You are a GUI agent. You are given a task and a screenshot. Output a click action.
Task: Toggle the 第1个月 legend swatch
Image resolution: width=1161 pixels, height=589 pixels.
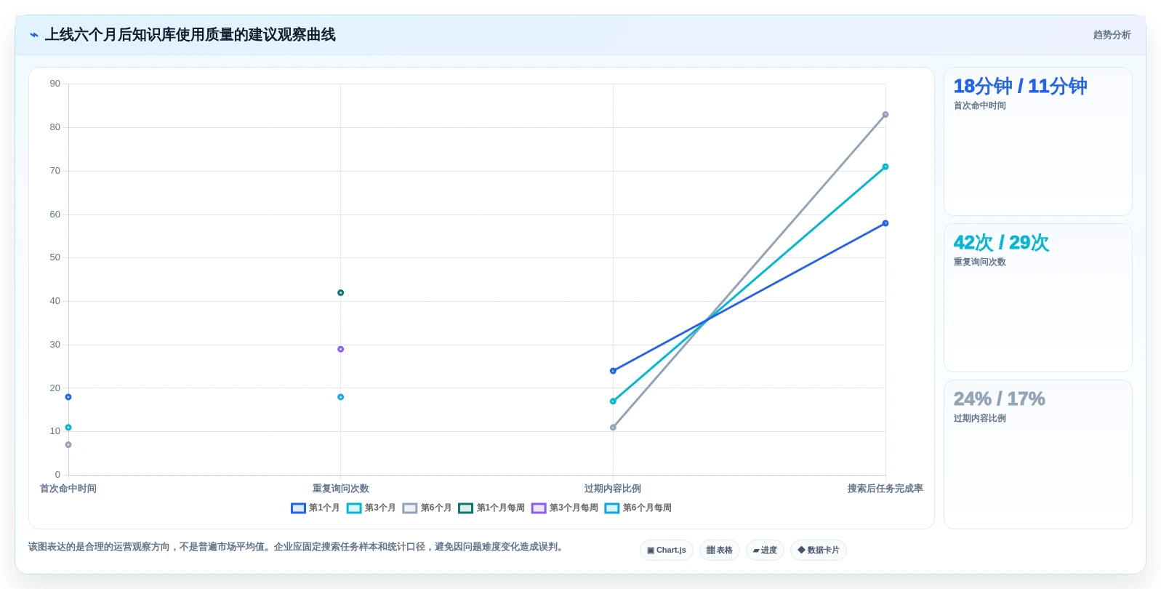pyautogui.click(x=298, y=508)
